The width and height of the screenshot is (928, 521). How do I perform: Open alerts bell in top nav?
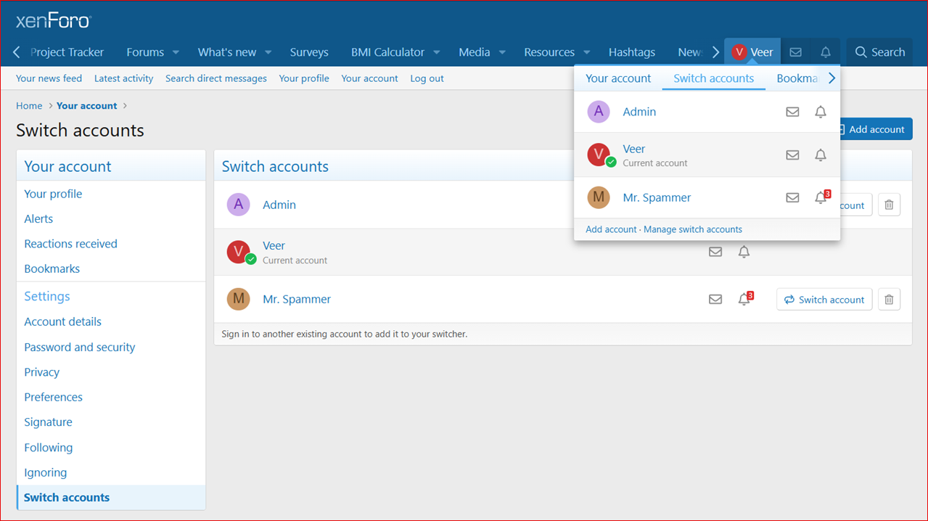click(x=826, y=52)
